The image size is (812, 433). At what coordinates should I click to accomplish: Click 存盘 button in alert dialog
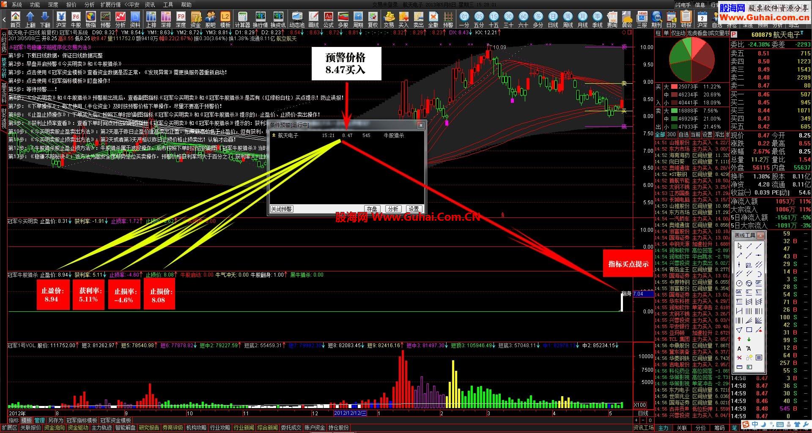(372, 209)
